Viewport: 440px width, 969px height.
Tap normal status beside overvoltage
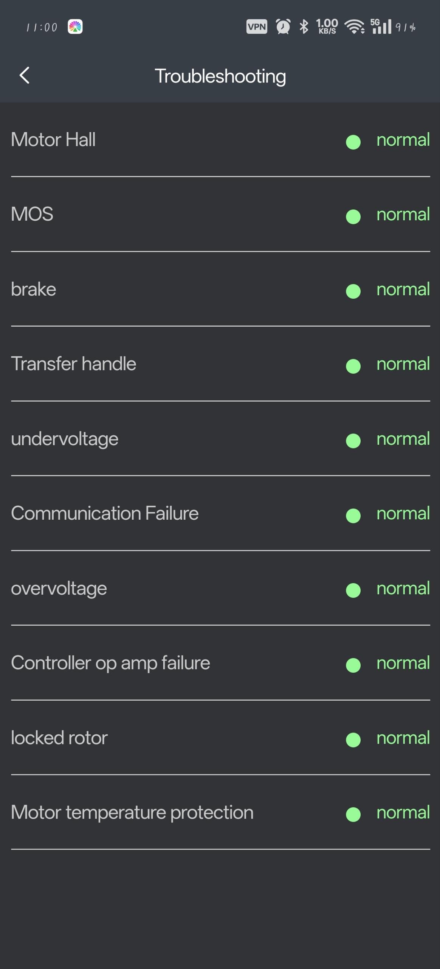pos(403,588)
